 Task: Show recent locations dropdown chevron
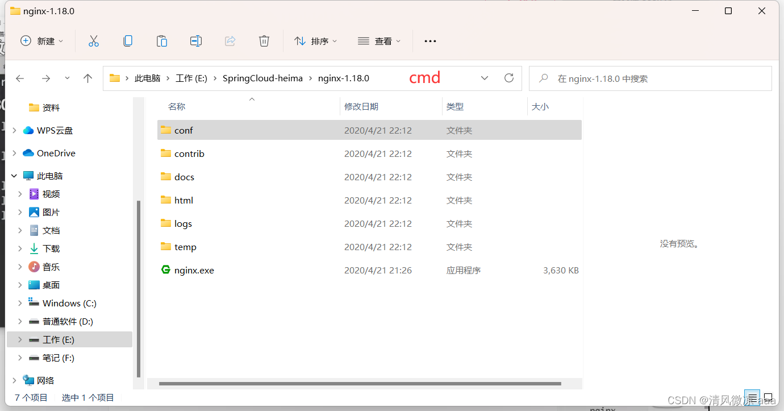[x=67, y=78]
